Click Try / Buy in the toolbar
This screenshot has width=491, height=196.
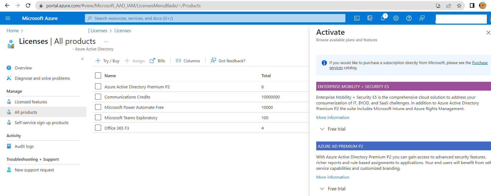[107, 61]
